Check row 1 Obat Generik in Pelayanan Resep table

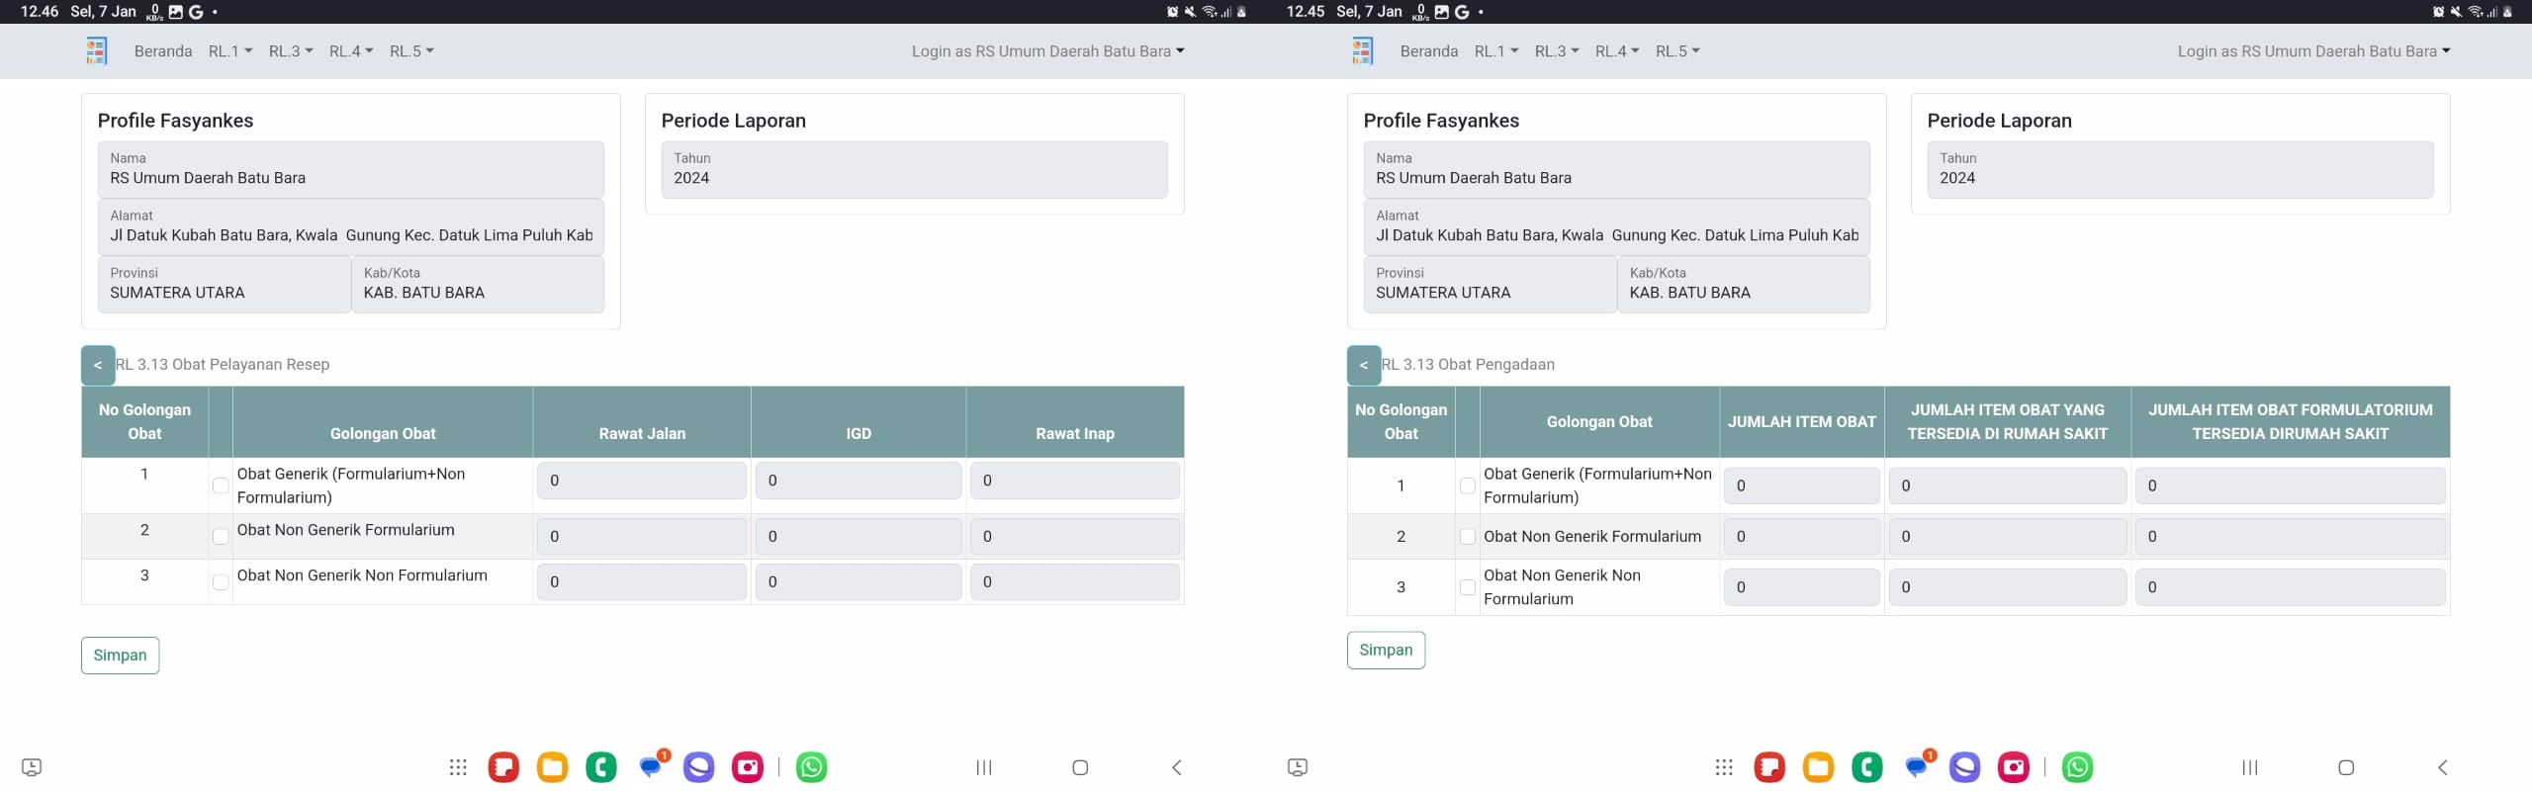[x=221, y=485]
